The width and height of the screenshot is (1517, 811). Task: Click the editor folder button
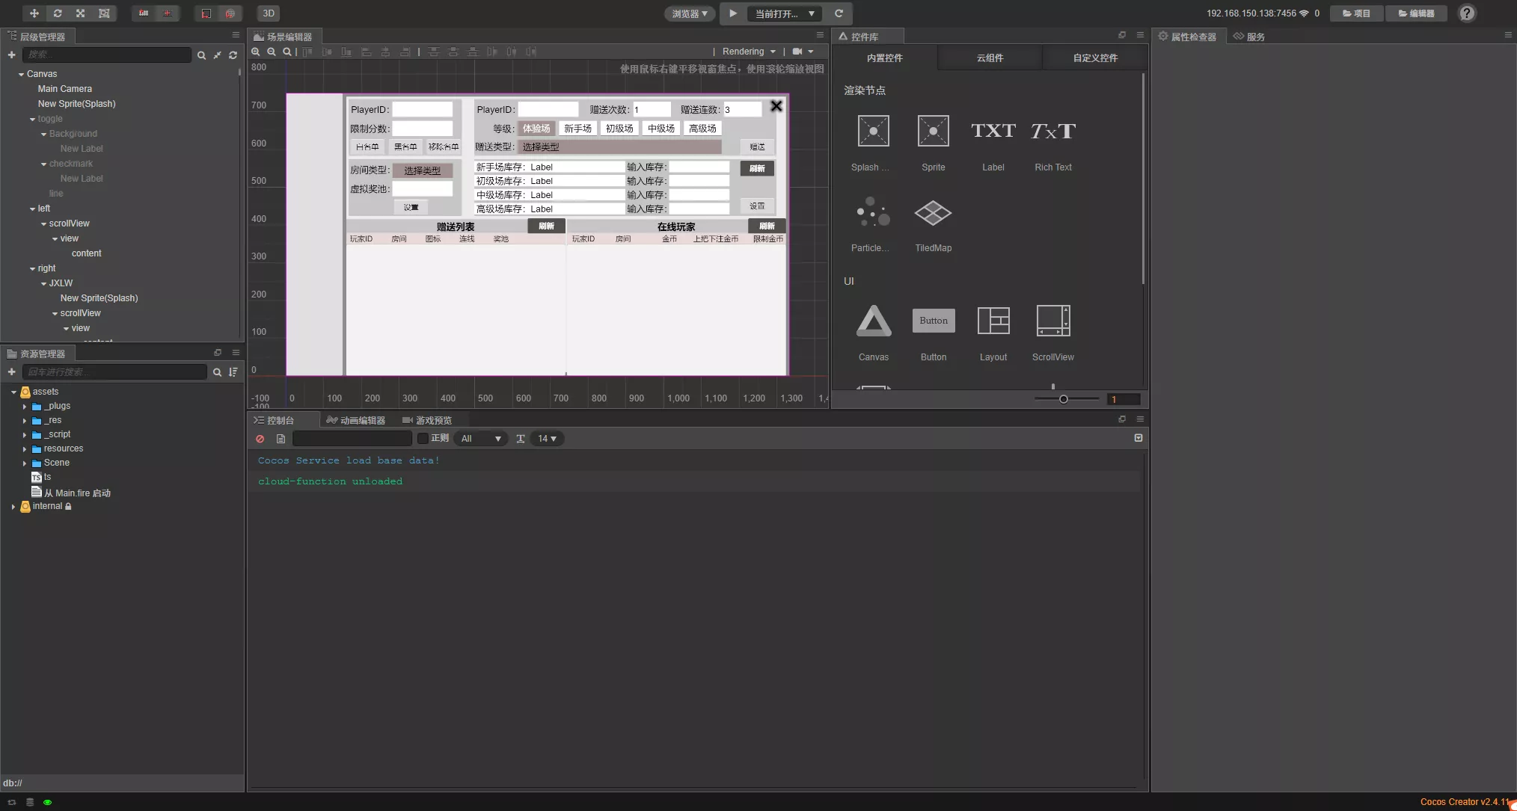pyautogui.click(x=1416, y=13)
